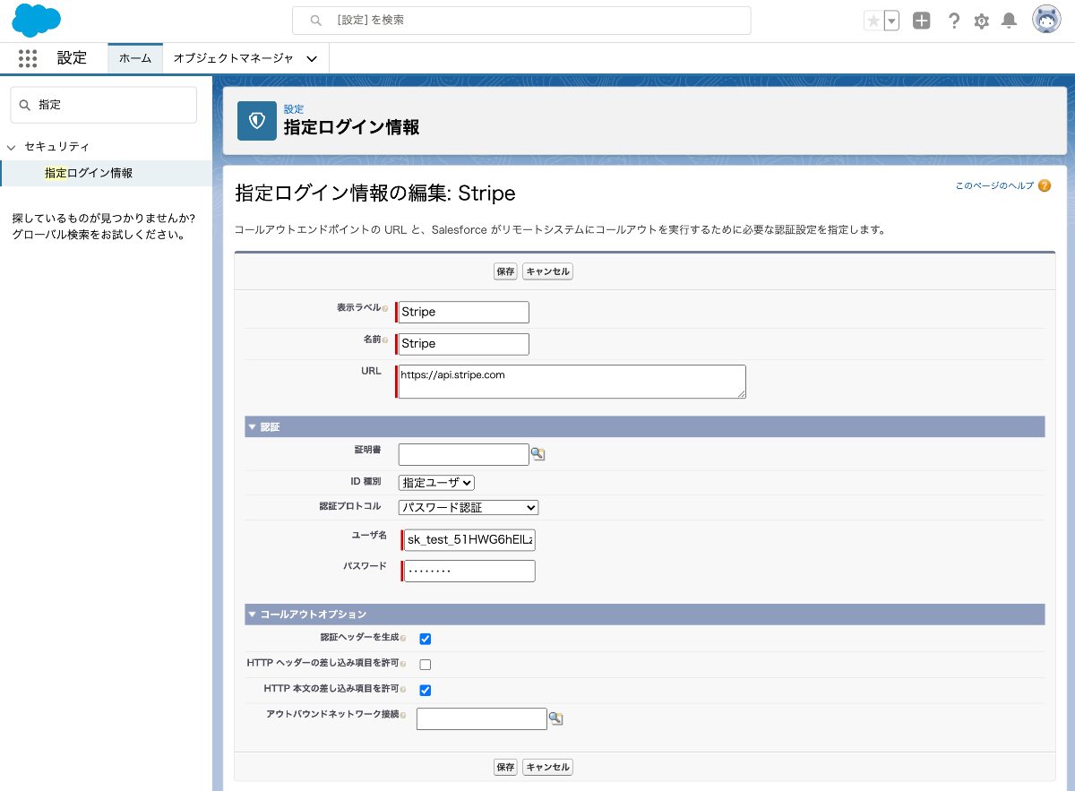Open the help question mark icon
Viewport: 1075px width, 791px height.
tap(954, 21)
